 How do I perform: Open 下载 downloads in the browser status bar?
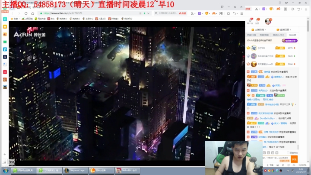(270, 165)
